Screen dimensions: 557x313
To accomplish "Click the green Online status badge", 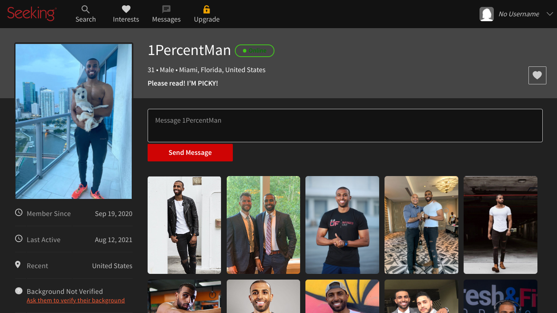I will click(x=255, y=51).
